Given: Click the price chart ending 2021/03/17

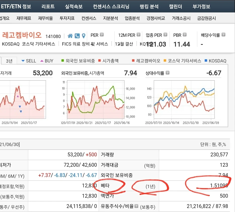Looking at the screenshot, I should tap(23, 99).
